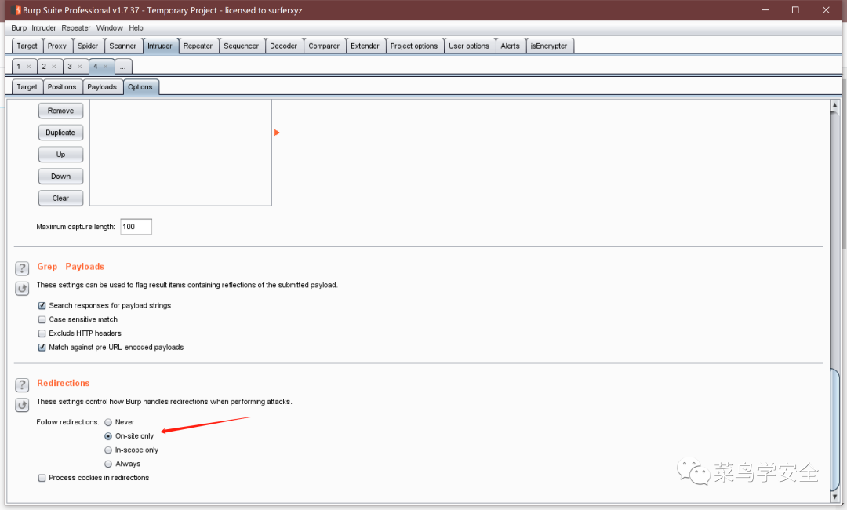847x510 pixels.
Task: Enable Exclude HTTP headers checkbox
Action: pyautogui.click(x=42, y=334)
